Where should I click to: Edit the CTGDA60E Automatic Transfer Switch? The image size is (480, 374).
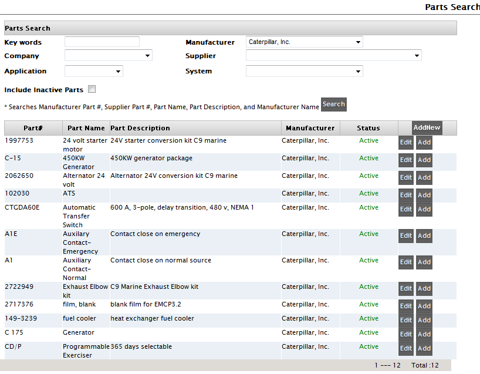[x=405, y=209]
